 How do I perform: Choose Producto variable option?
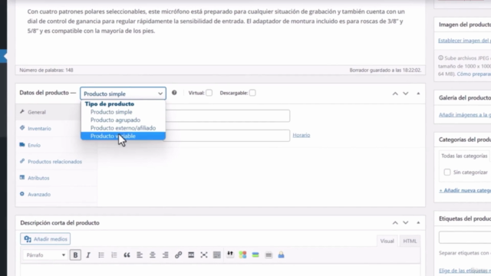click(x=123, y=136)
